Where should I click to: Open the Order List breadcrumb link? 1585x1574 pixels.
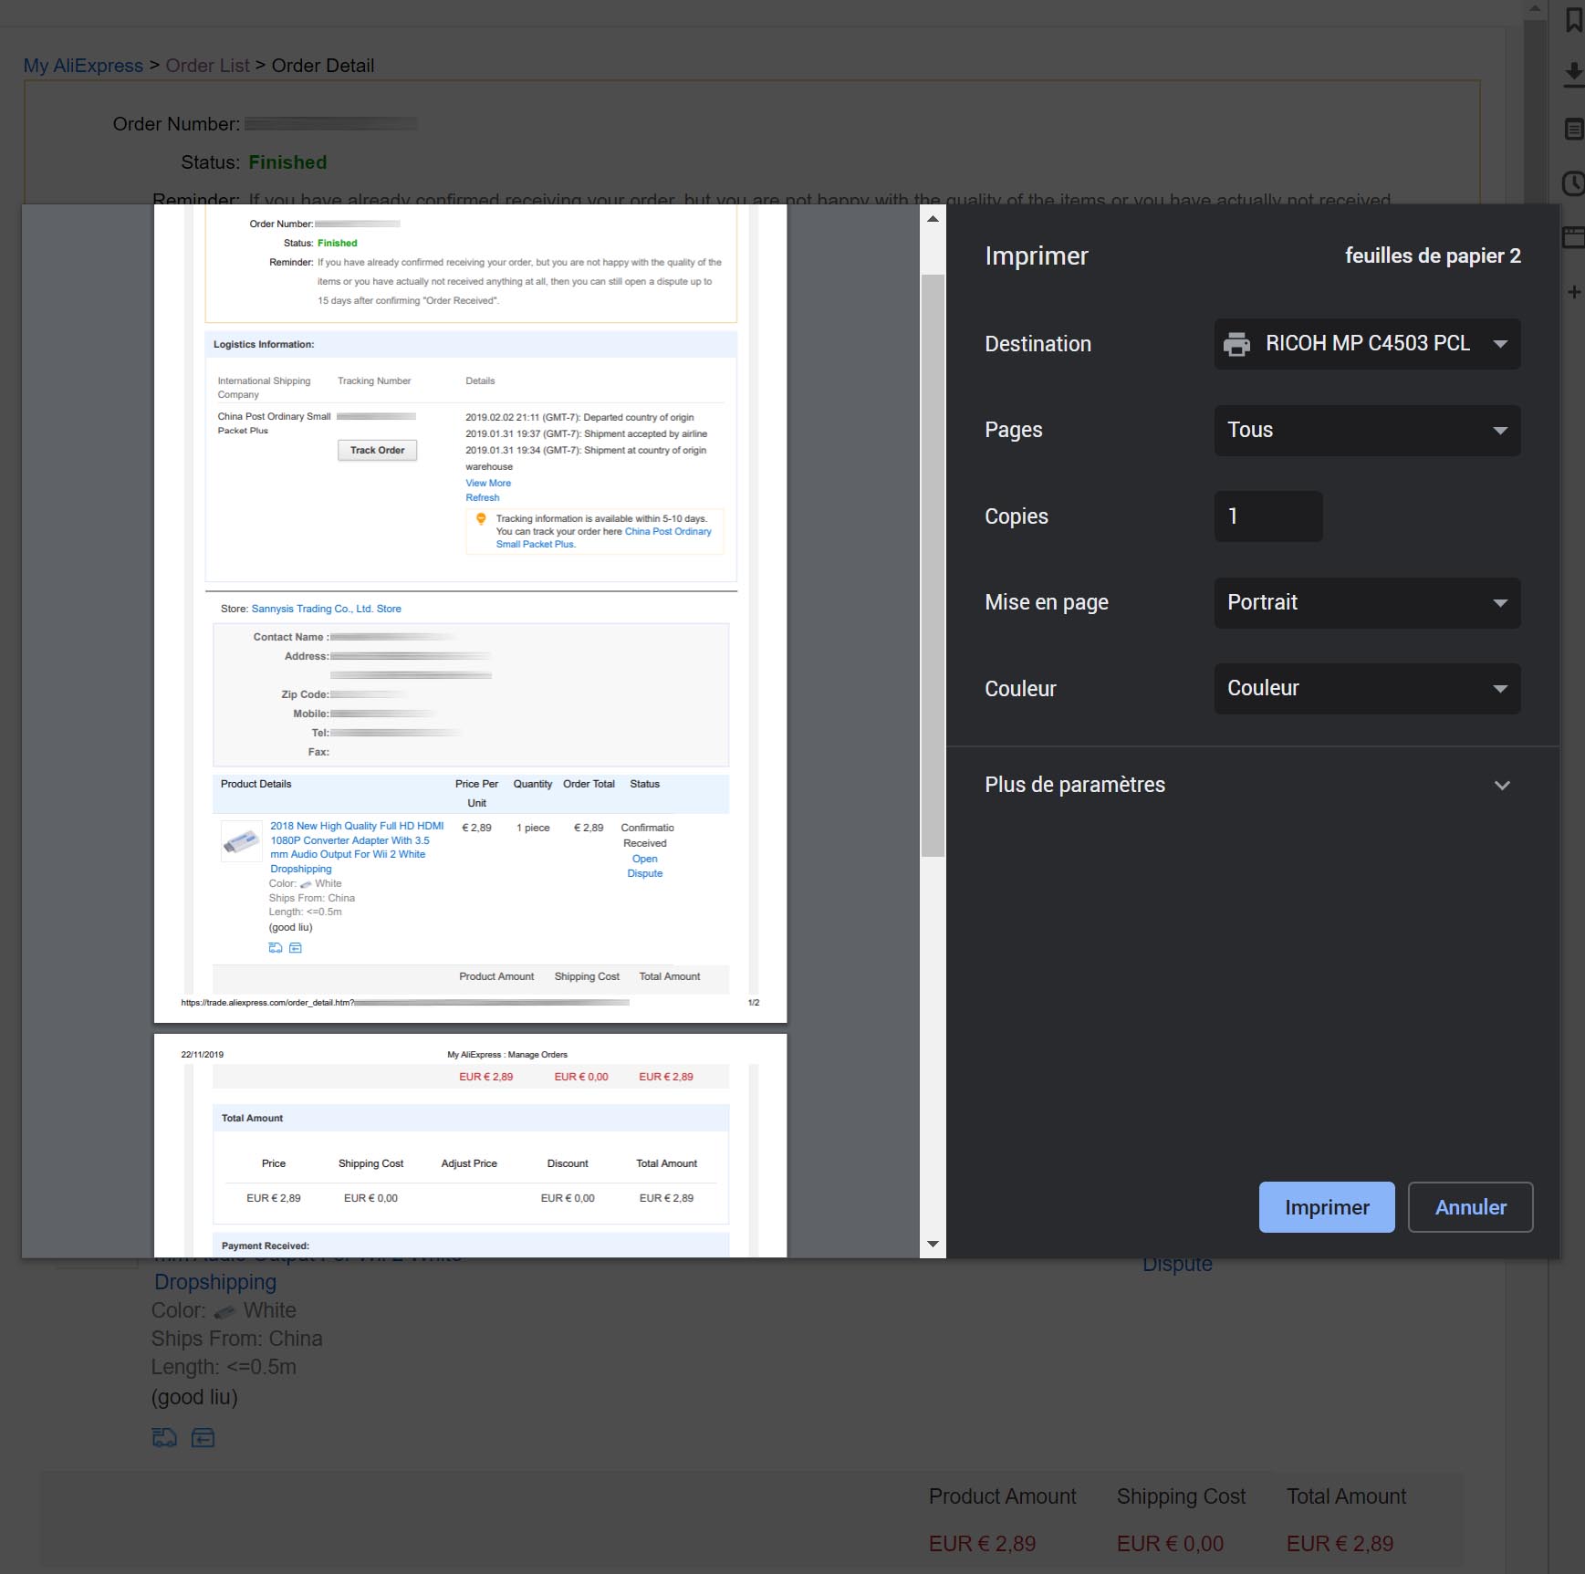(x=207, y=65)
